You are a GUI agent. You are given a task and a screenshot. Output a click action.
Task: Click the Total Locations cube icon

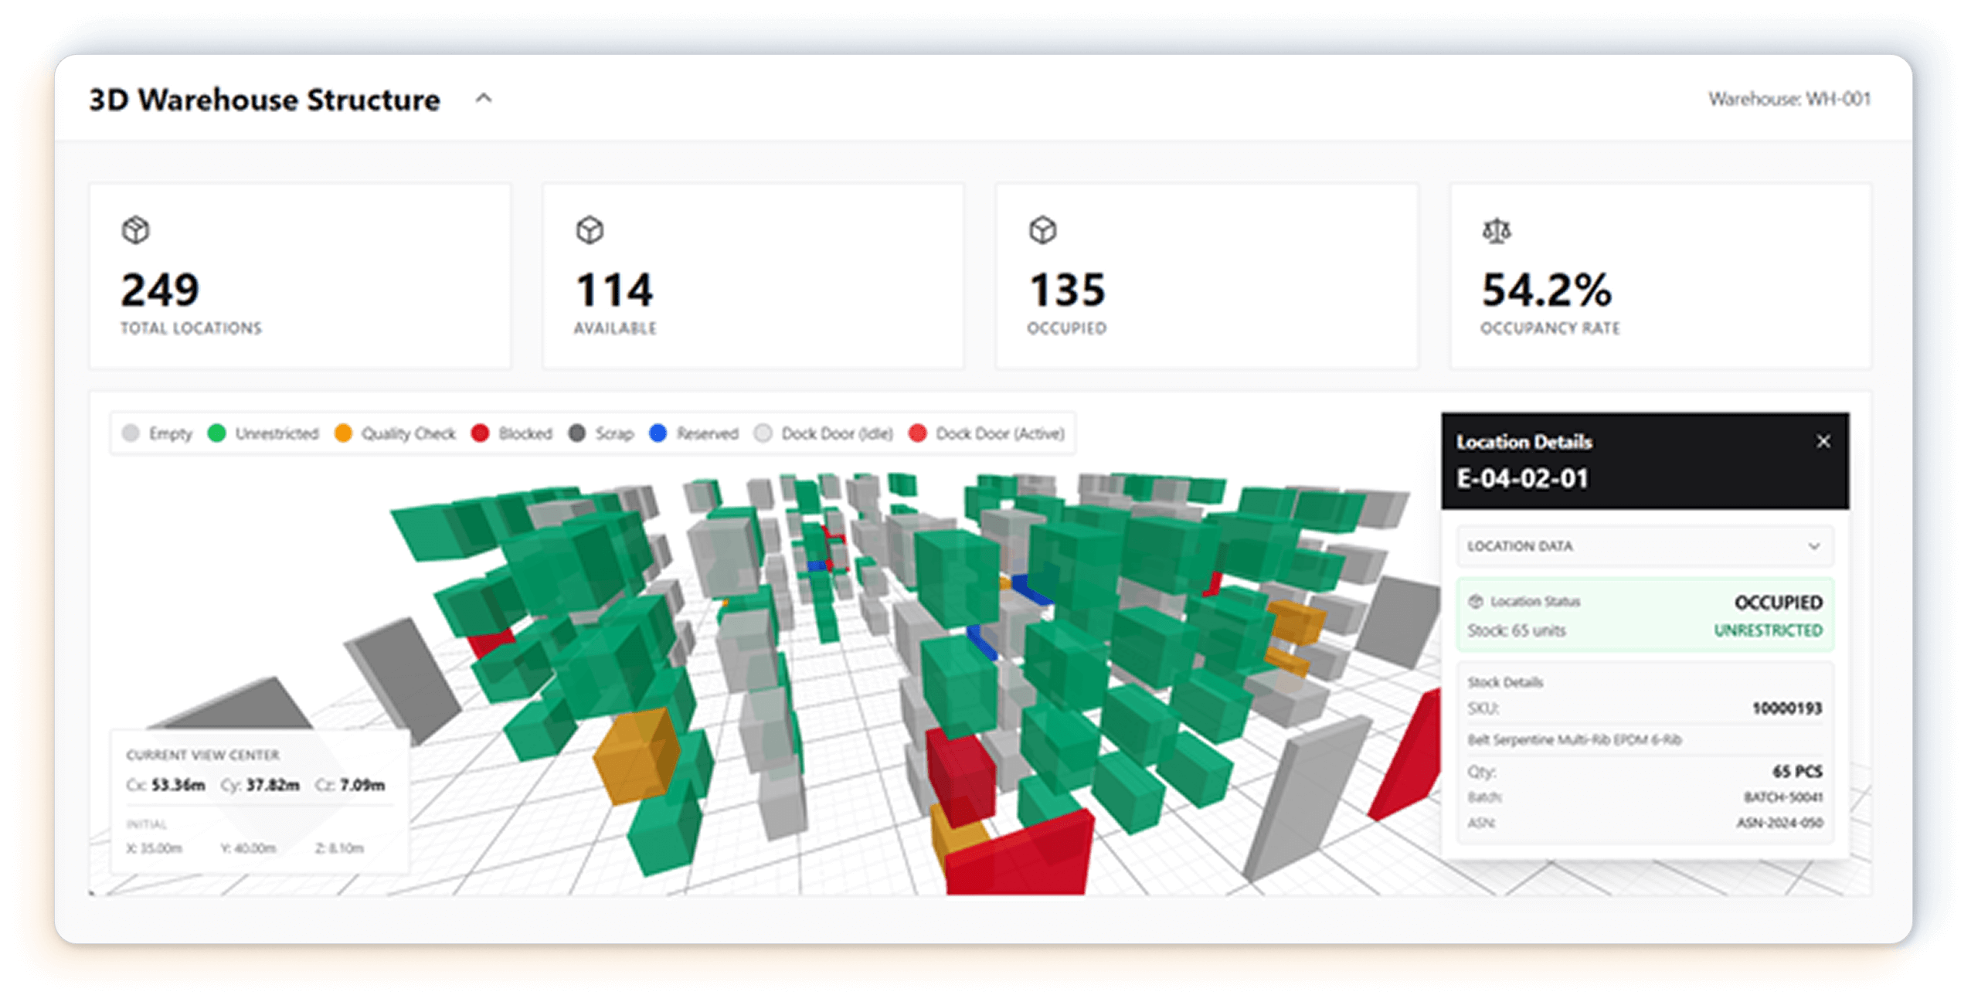(x=136, y=230)
